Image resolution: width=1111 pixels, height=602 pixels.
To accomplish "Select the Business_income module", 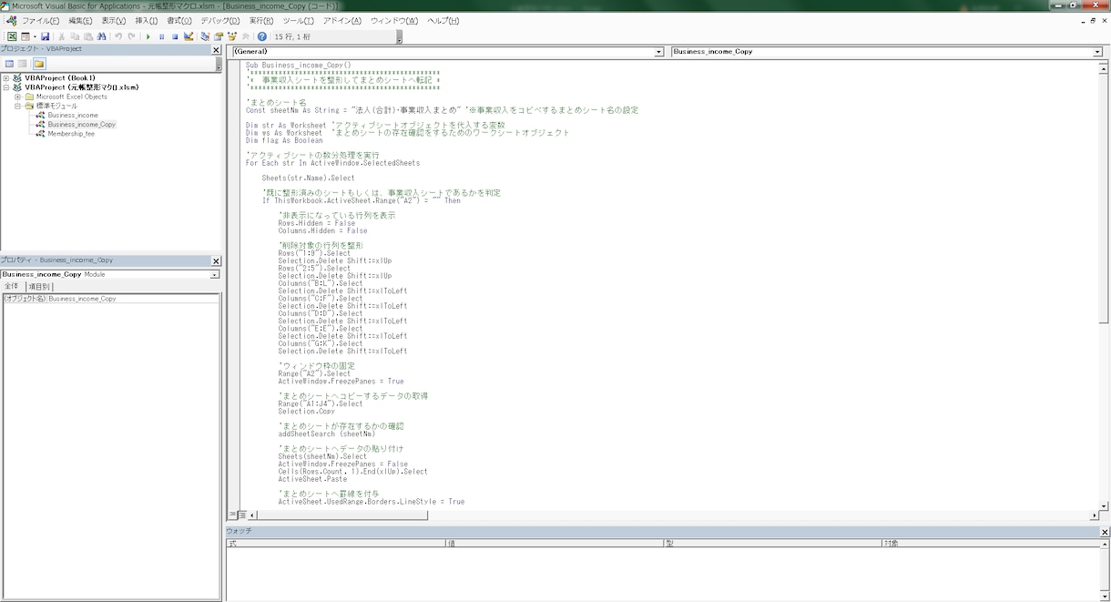I will [73, 115].
